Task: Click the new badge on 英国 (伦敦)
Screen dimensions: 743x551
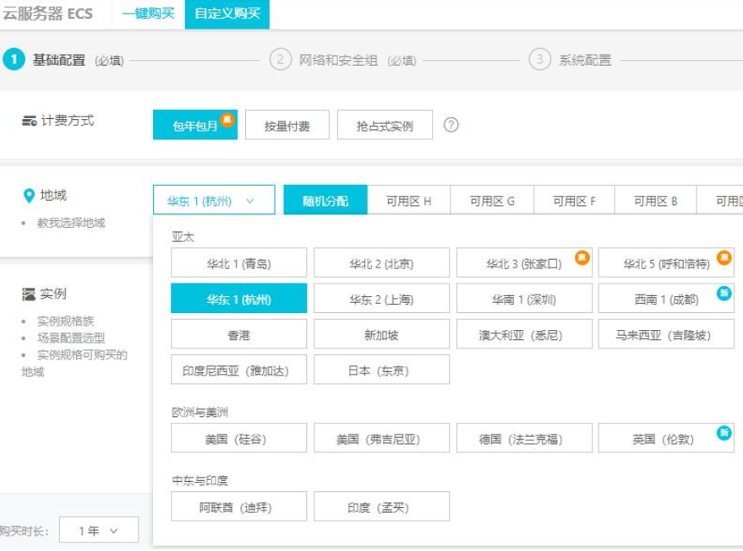Action: click(x=724, y=433)
